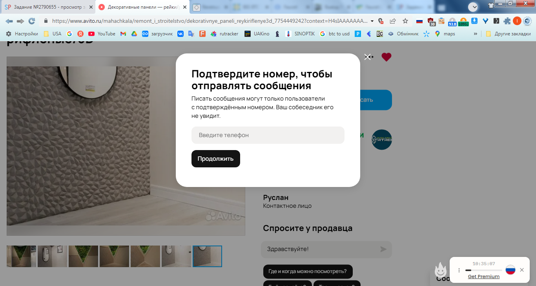Image resolution: width=536 pixels, height=286 pixels.
Task: Click the 'Введите телефон' input field
Action: tap(268, 135)
